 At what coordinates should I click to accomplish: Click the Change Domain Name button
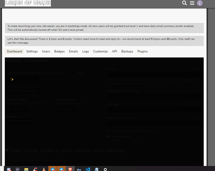click(x=23, y=91)
